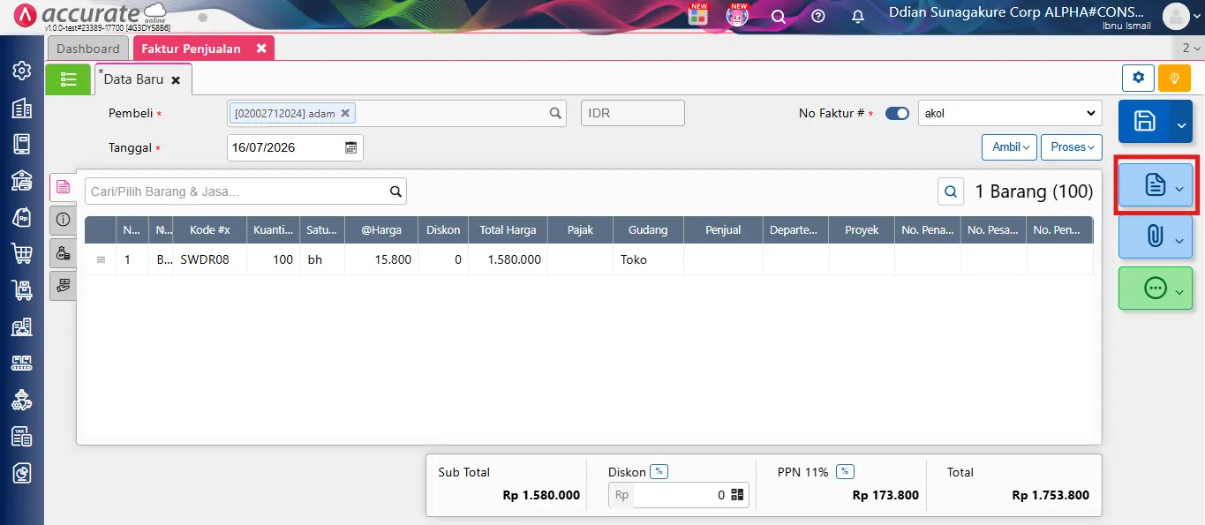Open the notification bell icon
The image size is (1205, 525).
pos(857,17)
